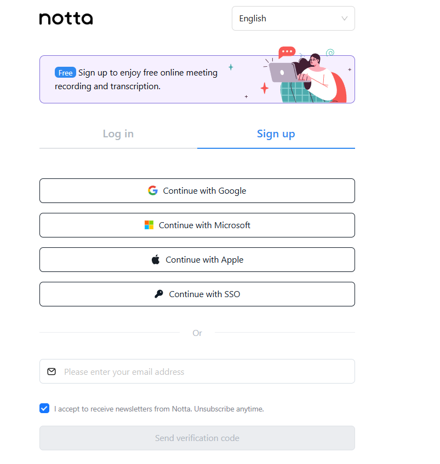Open the English language dropdown
The width and height of the screenshot is (440, 464).
293,19
